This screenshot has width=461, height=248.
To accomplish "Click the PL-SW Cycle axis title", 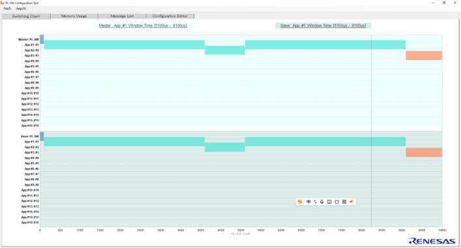I will point(241,234).
